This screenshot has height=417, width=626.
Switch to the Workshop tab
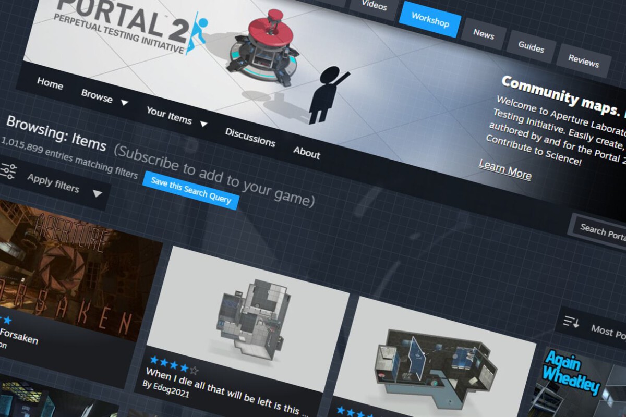pos(430,20)
